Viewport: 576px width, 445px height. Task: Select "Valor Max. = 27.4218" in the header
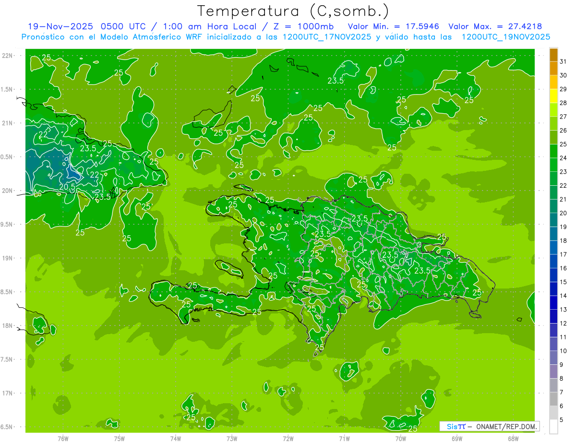495,26
